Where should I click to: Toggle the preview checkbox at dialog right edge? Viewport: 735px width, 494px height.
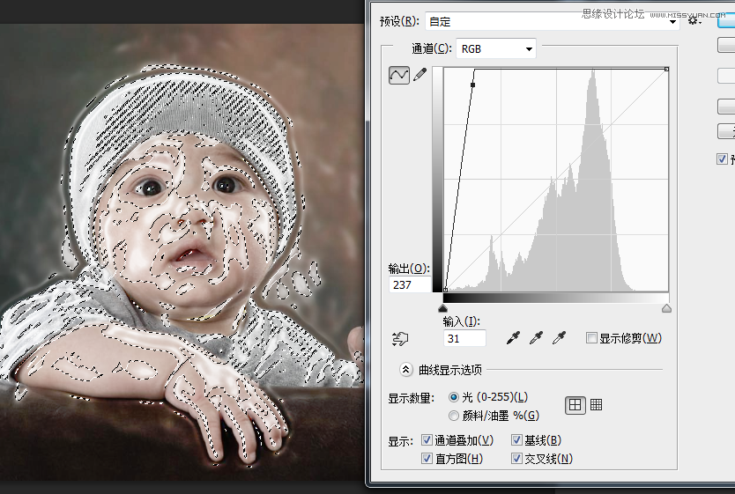[x=722, y=159]
